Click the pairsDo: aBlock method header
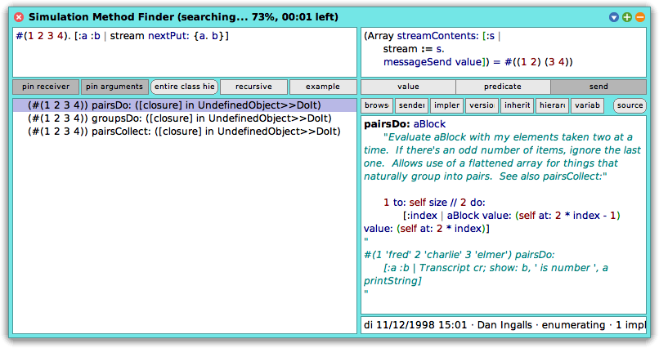The height and width of the screenshot is (348, 659). coord(404,124)
